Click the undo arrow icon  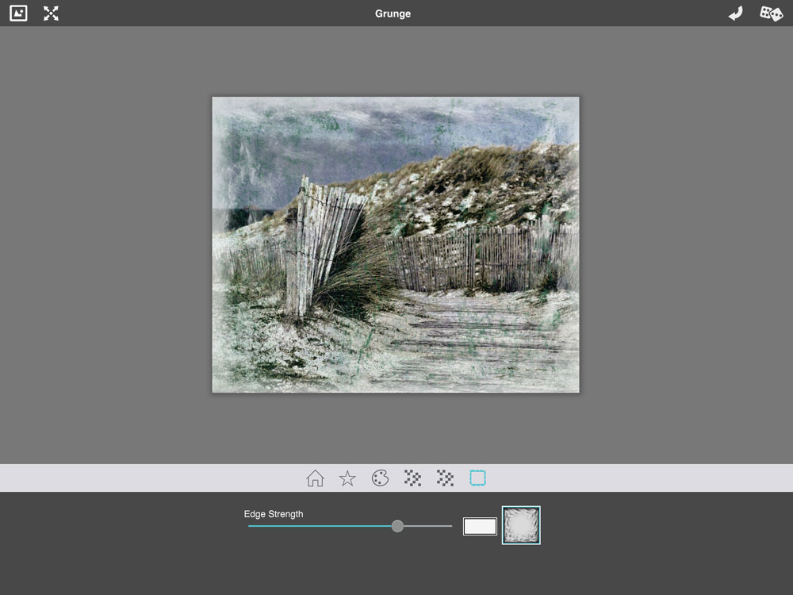[736, 13]
